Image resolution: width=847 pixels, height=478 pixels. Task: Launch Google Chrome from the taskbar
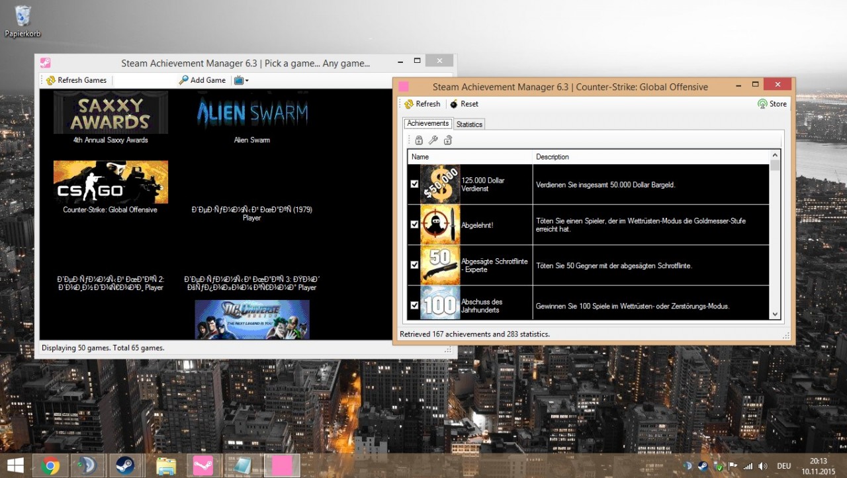(x=50, y=466)
